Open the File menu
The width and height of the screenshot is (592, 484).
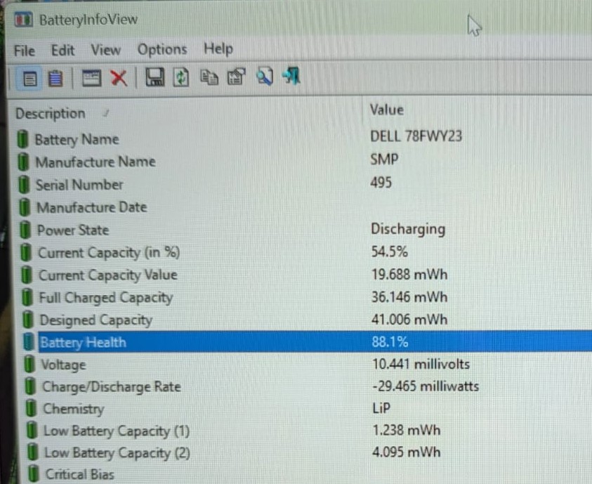pyautogui.click(x=25, y=51)
